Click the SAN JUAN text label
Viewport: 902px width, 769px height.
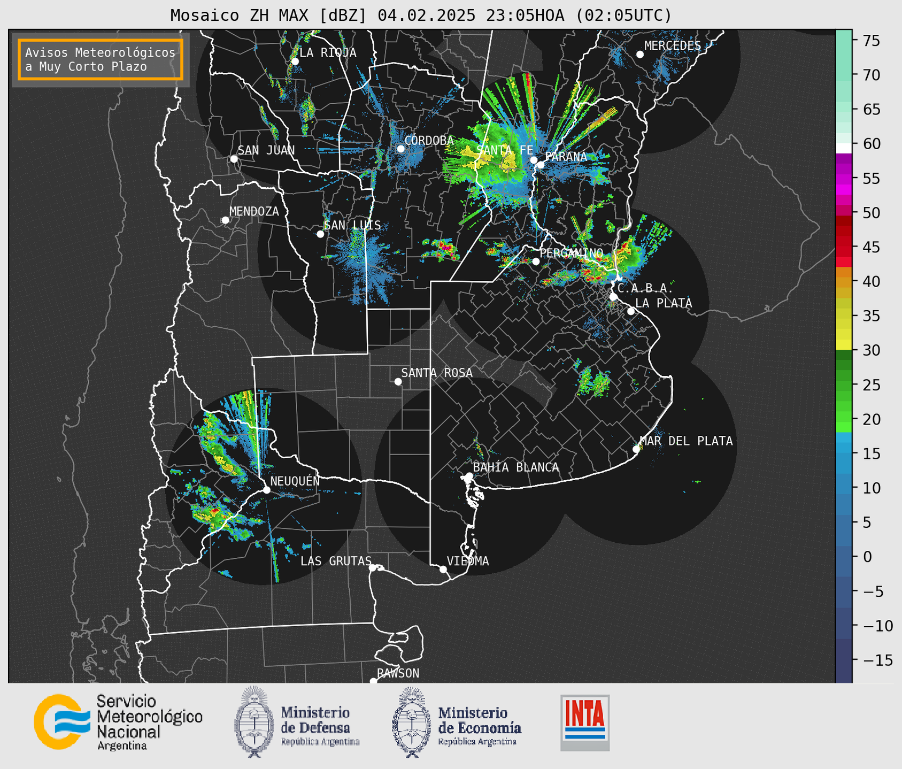click(266, 150)
